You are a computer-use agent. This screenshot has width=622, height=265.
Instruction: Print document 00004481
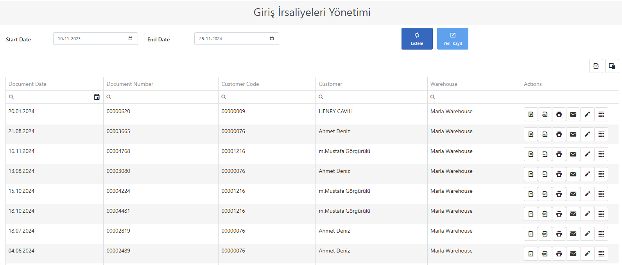[x=559, y=214]
